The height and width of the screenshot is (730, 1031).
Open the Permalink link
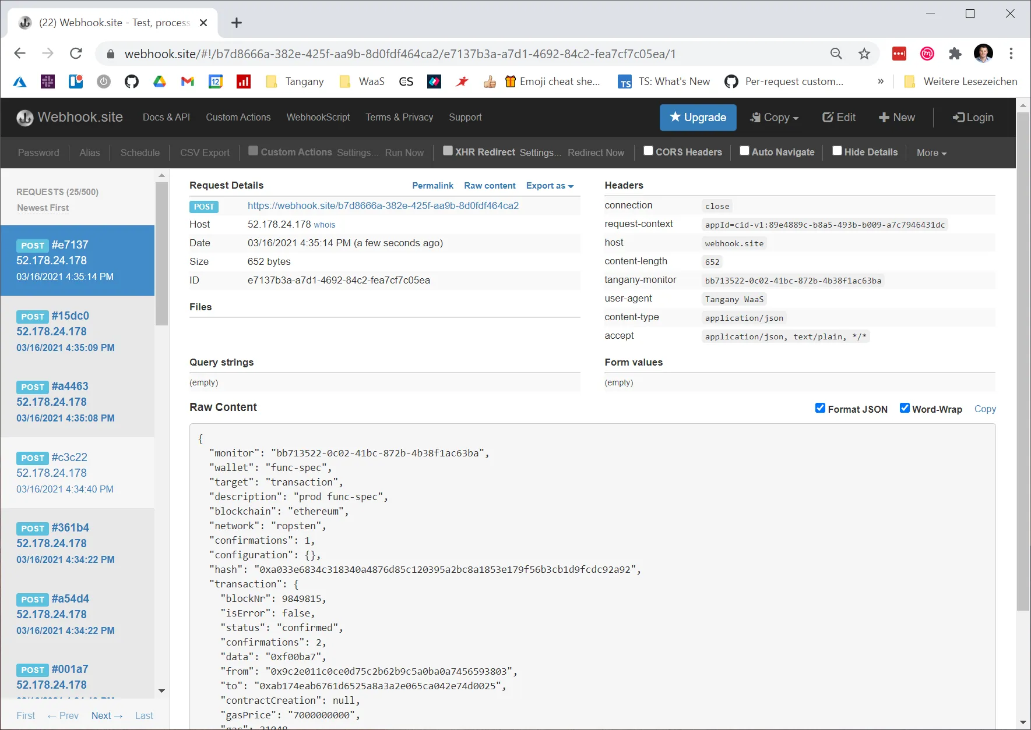(x=432, y=186)
